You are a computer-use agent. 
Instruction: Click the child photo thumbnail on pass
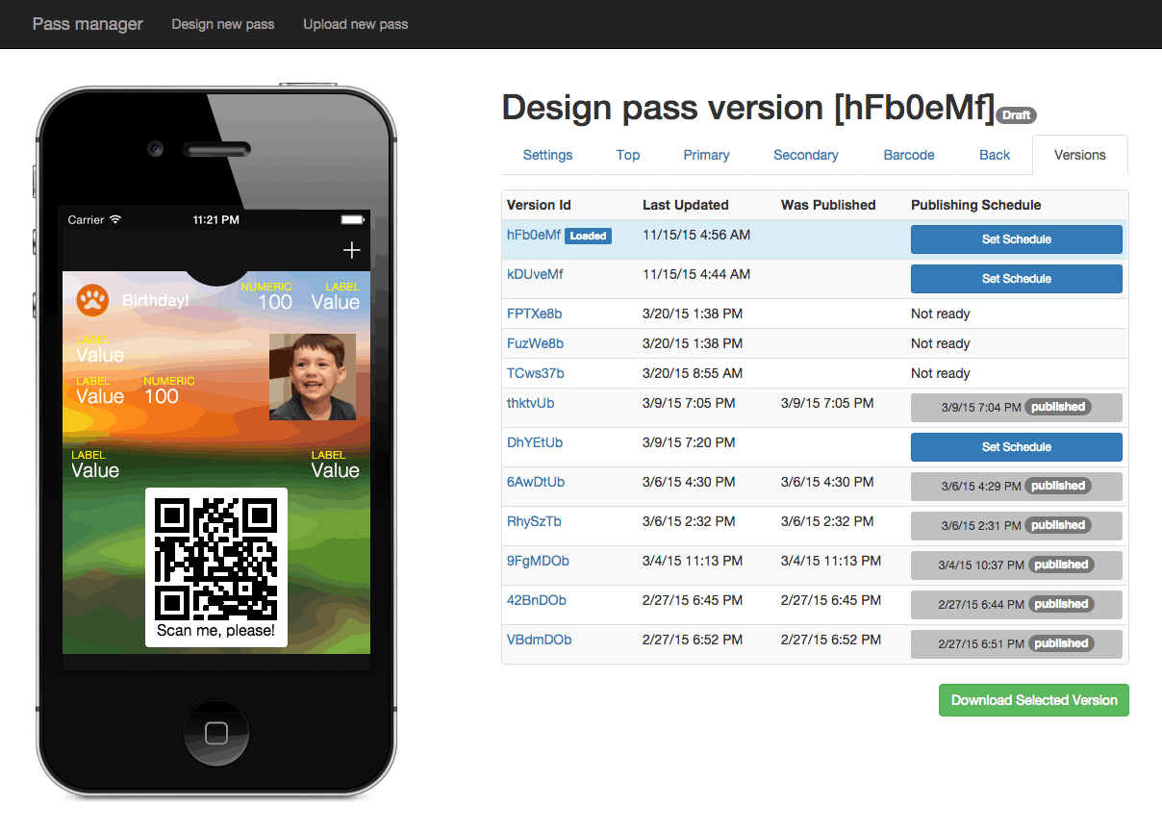tap(313, 377)
